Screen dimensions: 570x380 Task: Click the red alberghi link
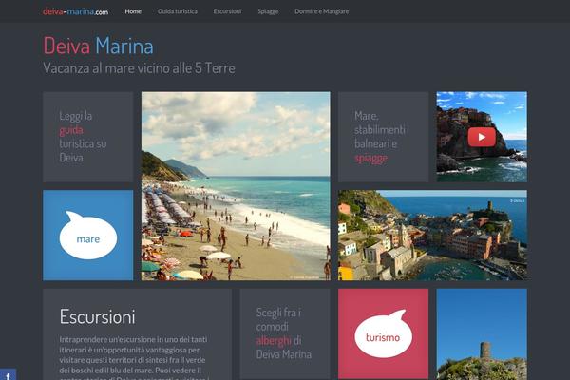[274, 341]
